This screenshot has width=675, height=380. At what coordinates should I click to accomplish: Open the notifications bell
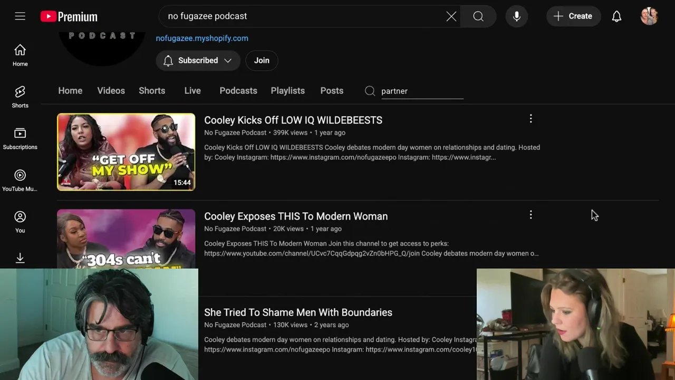(616, 16)
